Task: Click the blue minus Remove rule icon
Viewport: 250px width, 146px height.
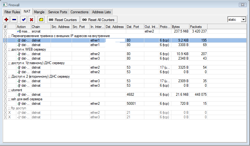Action: (14, 20)
